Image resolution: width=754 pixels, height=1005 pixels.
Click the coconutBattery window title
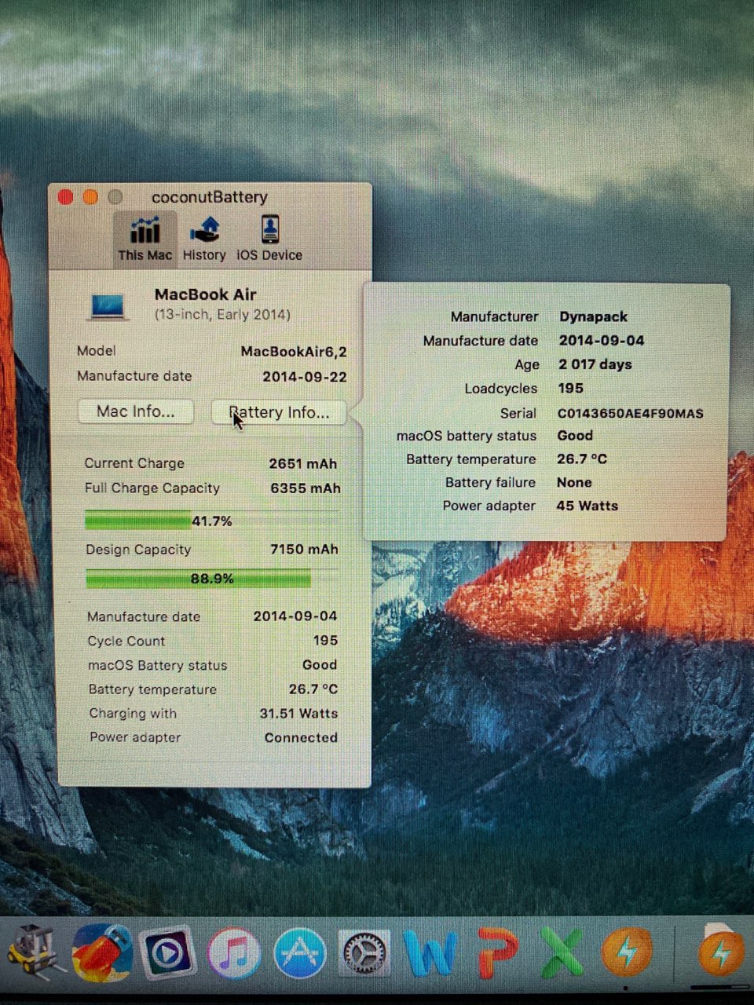(210, 197)
